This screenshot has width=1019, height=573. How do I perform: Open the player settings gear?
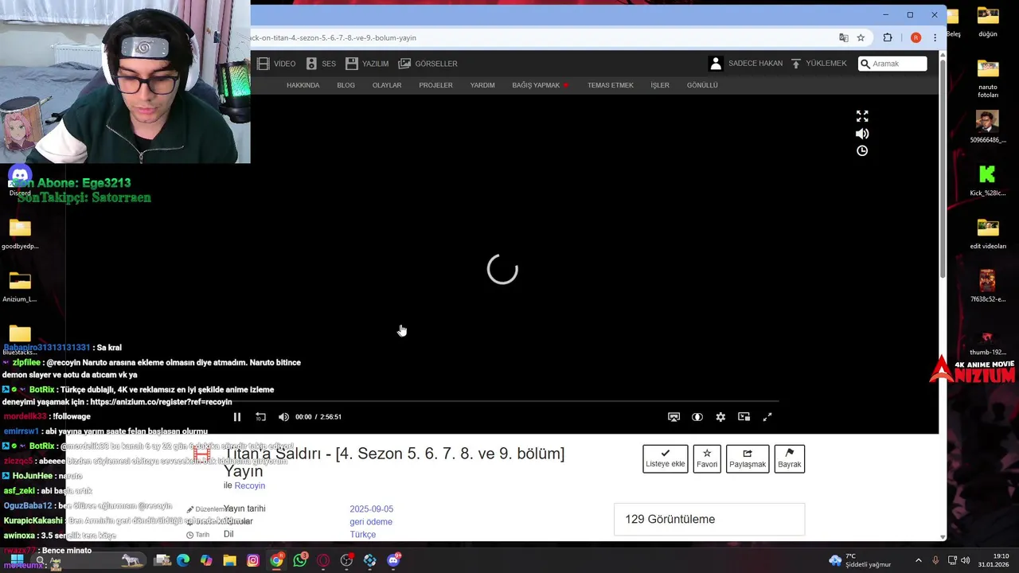click(x=720, y=417)
